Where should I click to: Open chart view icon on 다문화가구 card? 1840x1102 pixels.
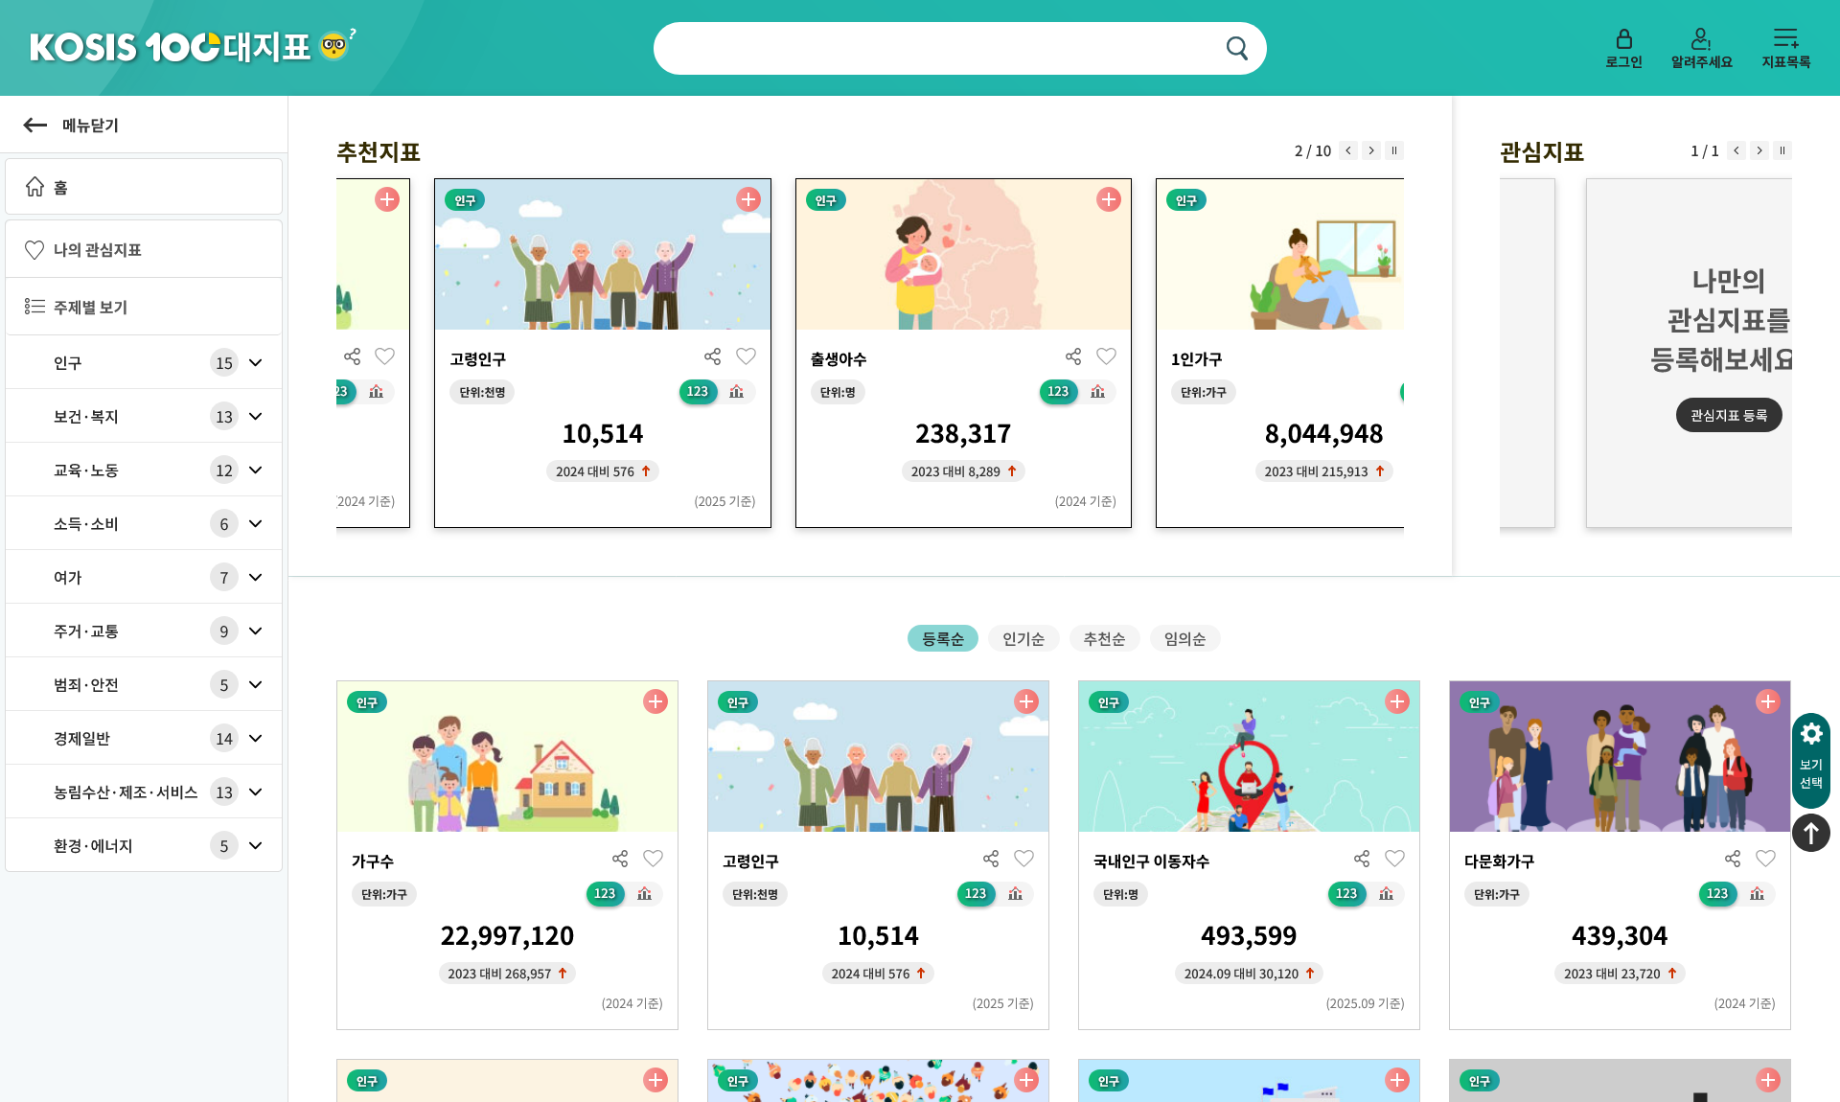tap(1757, 894)
